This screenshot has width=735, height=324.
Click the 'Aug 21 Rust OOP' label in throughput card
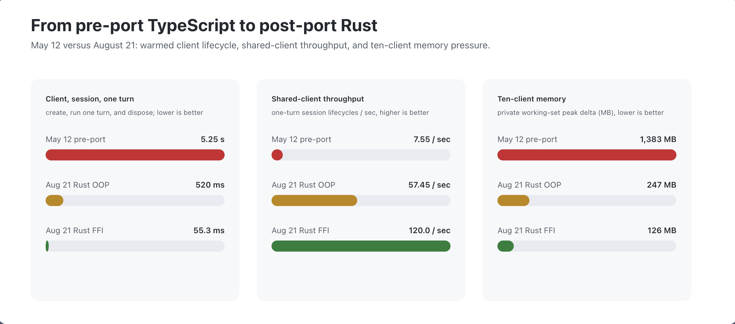click(x=303, y=185)
